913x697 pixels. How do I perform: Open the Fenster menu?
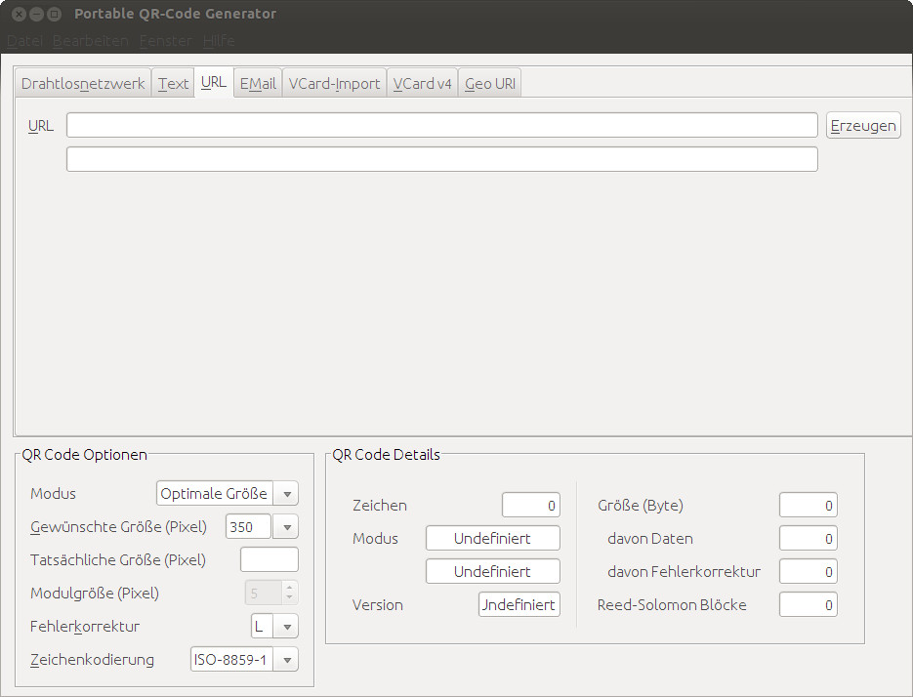165,41
